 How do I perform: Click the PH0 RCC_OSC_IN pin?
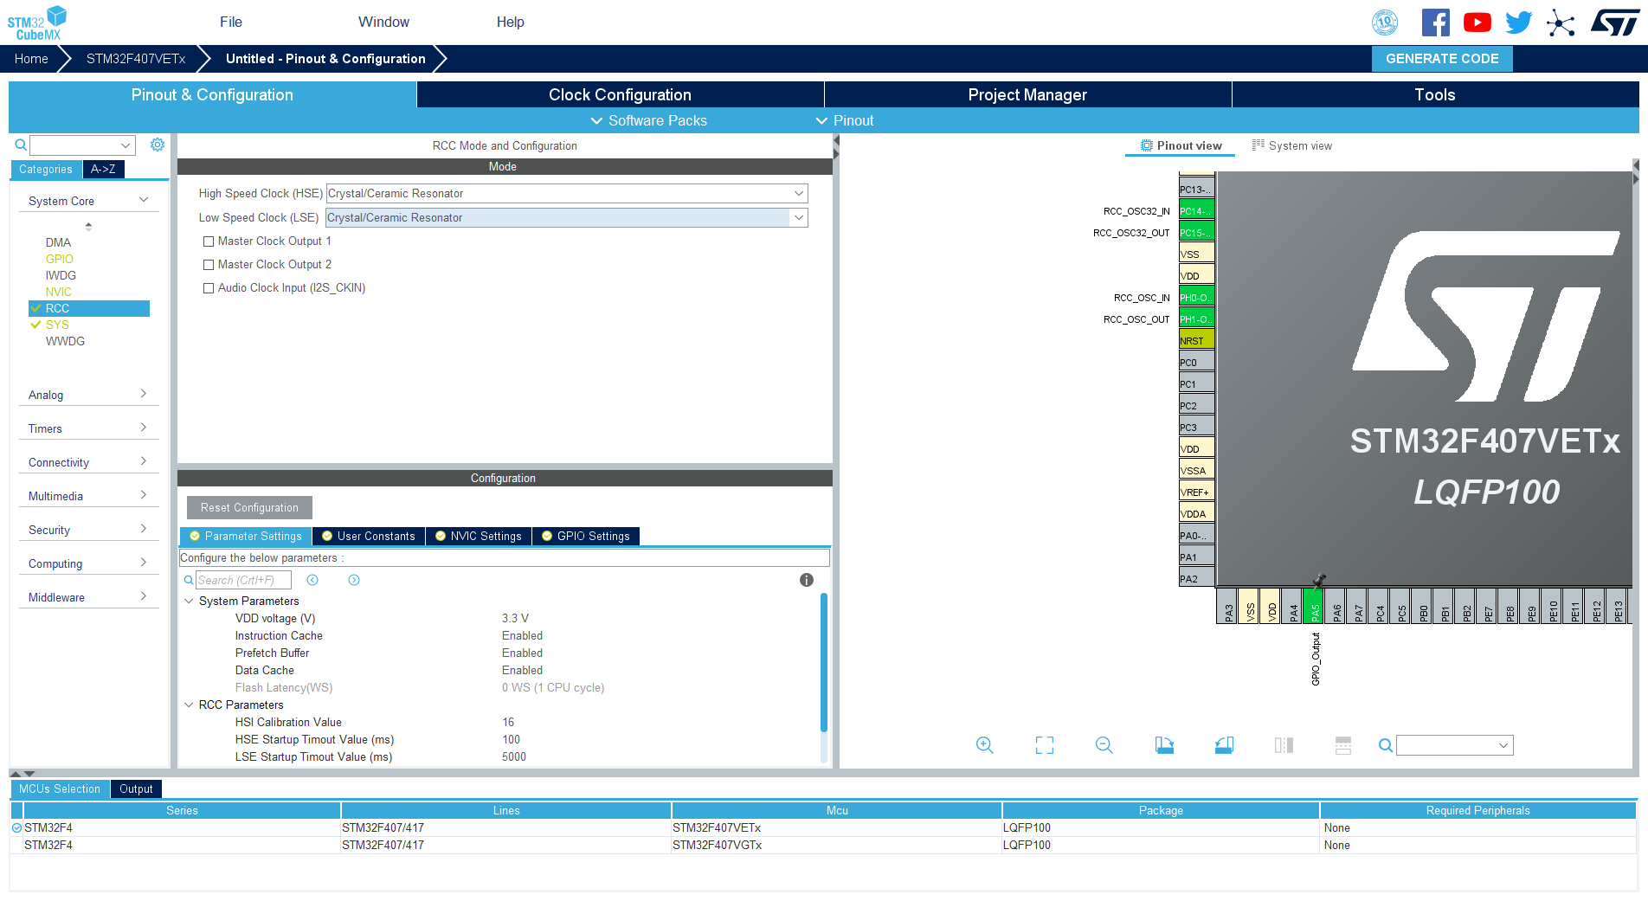pos(1197,297)
